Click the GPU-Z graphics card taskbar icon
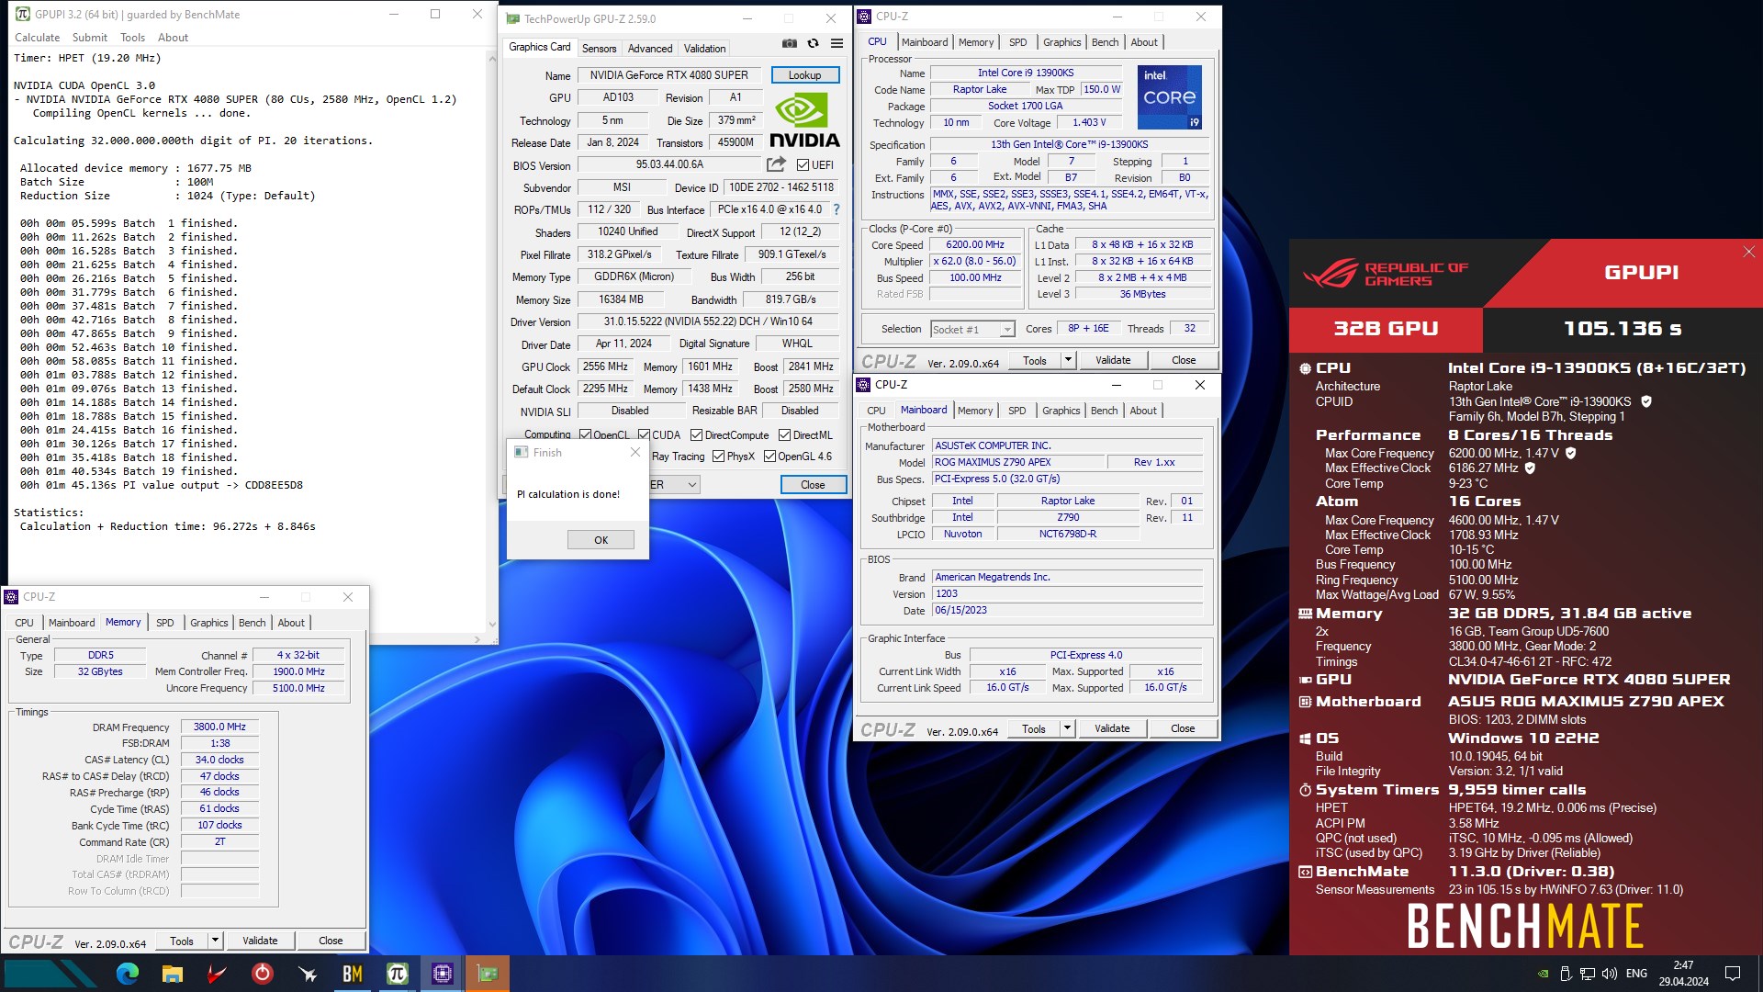The image size is (1763, 992). [x=488, y=974]
